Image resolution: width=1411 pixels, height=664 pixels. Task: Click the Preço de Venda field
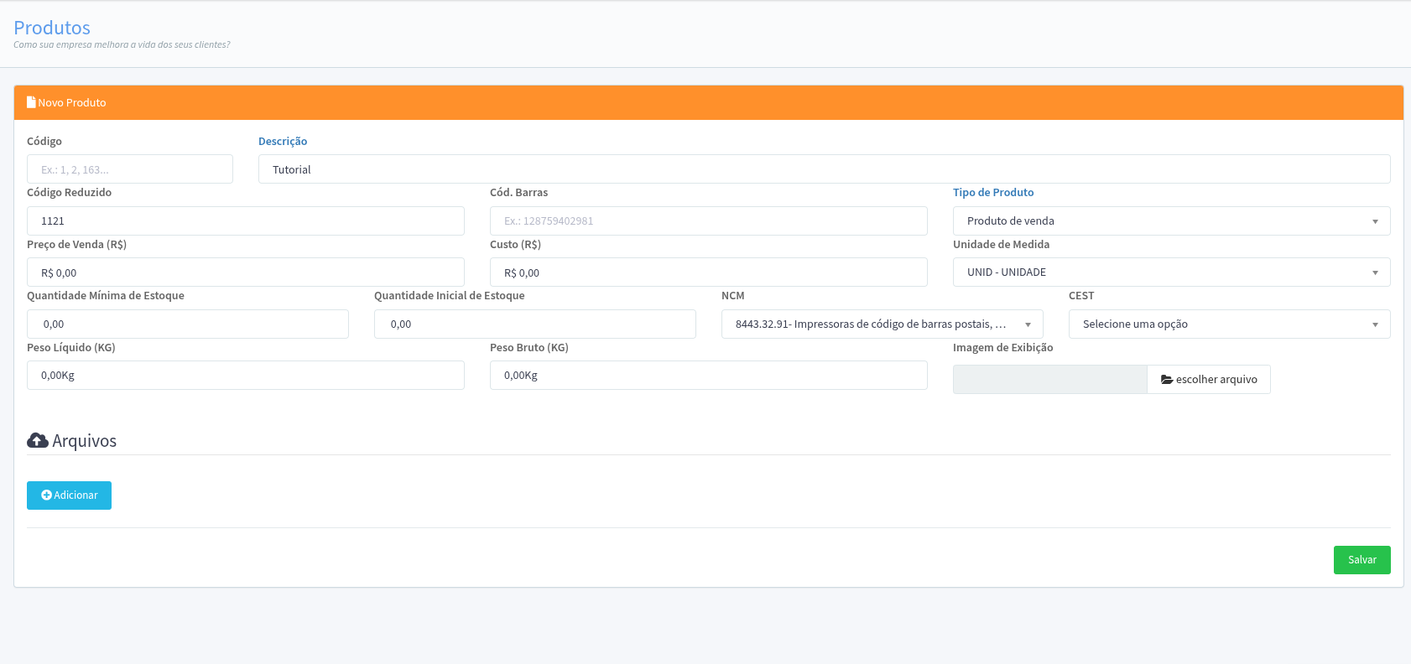pyautogui.click(x=245, y=272)
